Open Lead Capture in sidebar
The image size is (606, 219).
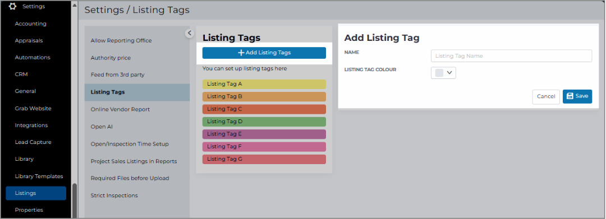pos(33,142)
